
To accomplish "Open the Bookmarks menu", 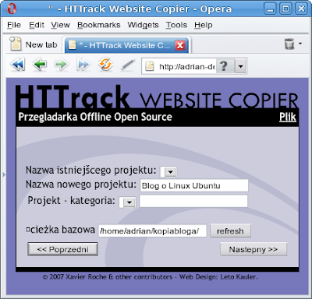I will click(99, 25).
